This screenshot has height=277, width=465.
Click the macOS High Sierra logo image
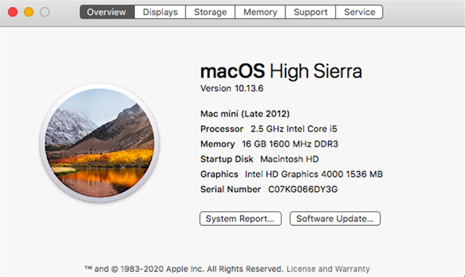point(99,143)
